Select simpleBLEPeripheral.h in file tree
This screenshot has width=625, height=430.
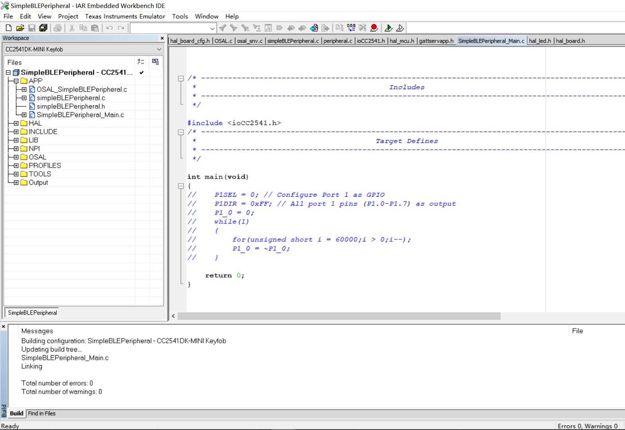tap(71, 106)
